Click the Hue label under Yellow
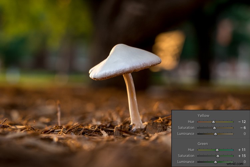Viewport: 250px width, 167px height. [191, 122]
